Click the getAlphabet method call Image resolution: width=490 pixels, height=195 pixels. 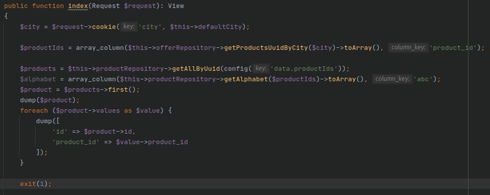point(246,79)
